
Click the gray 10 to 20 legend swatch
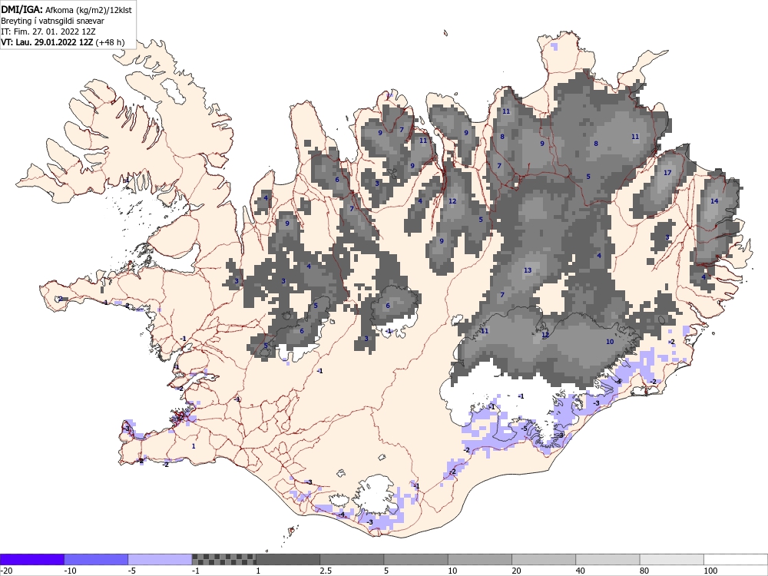click(480, 559)
